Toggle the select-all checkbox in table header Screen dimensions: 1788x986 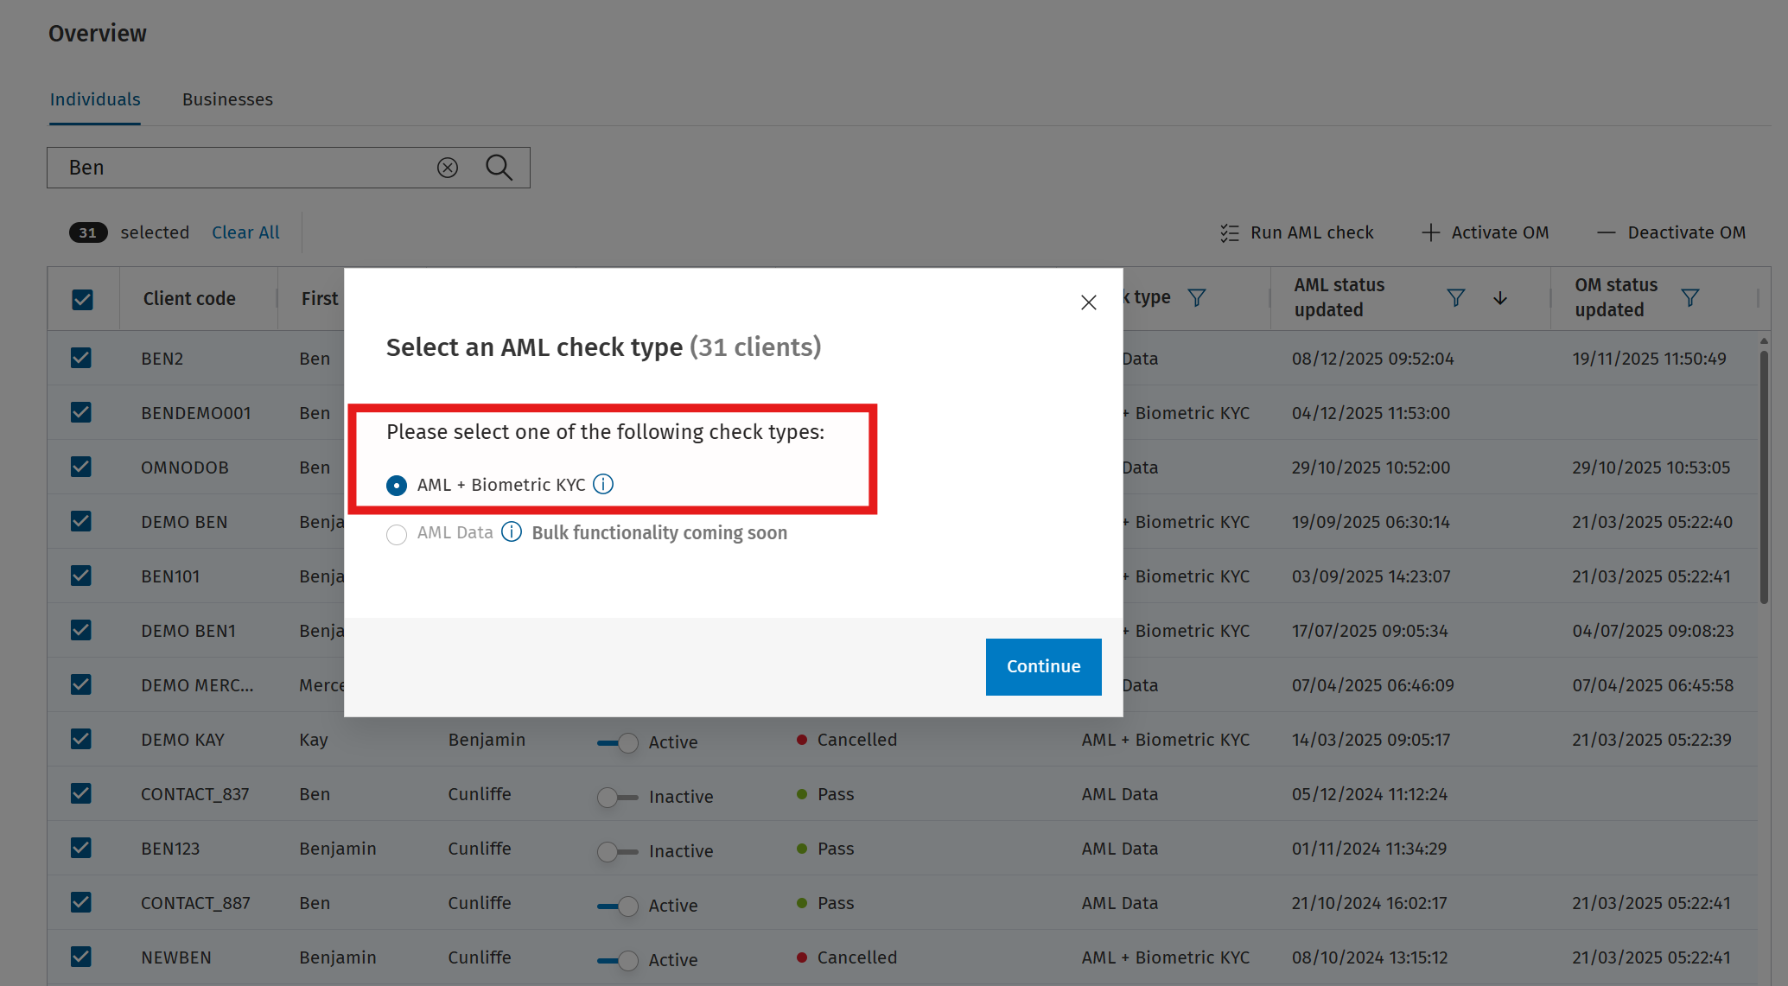(x=82, y=300)
